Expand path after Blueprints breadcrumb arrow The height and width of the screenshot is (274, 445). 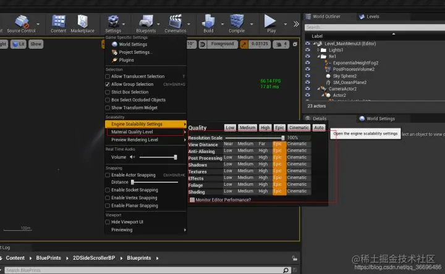pos(157,258)
